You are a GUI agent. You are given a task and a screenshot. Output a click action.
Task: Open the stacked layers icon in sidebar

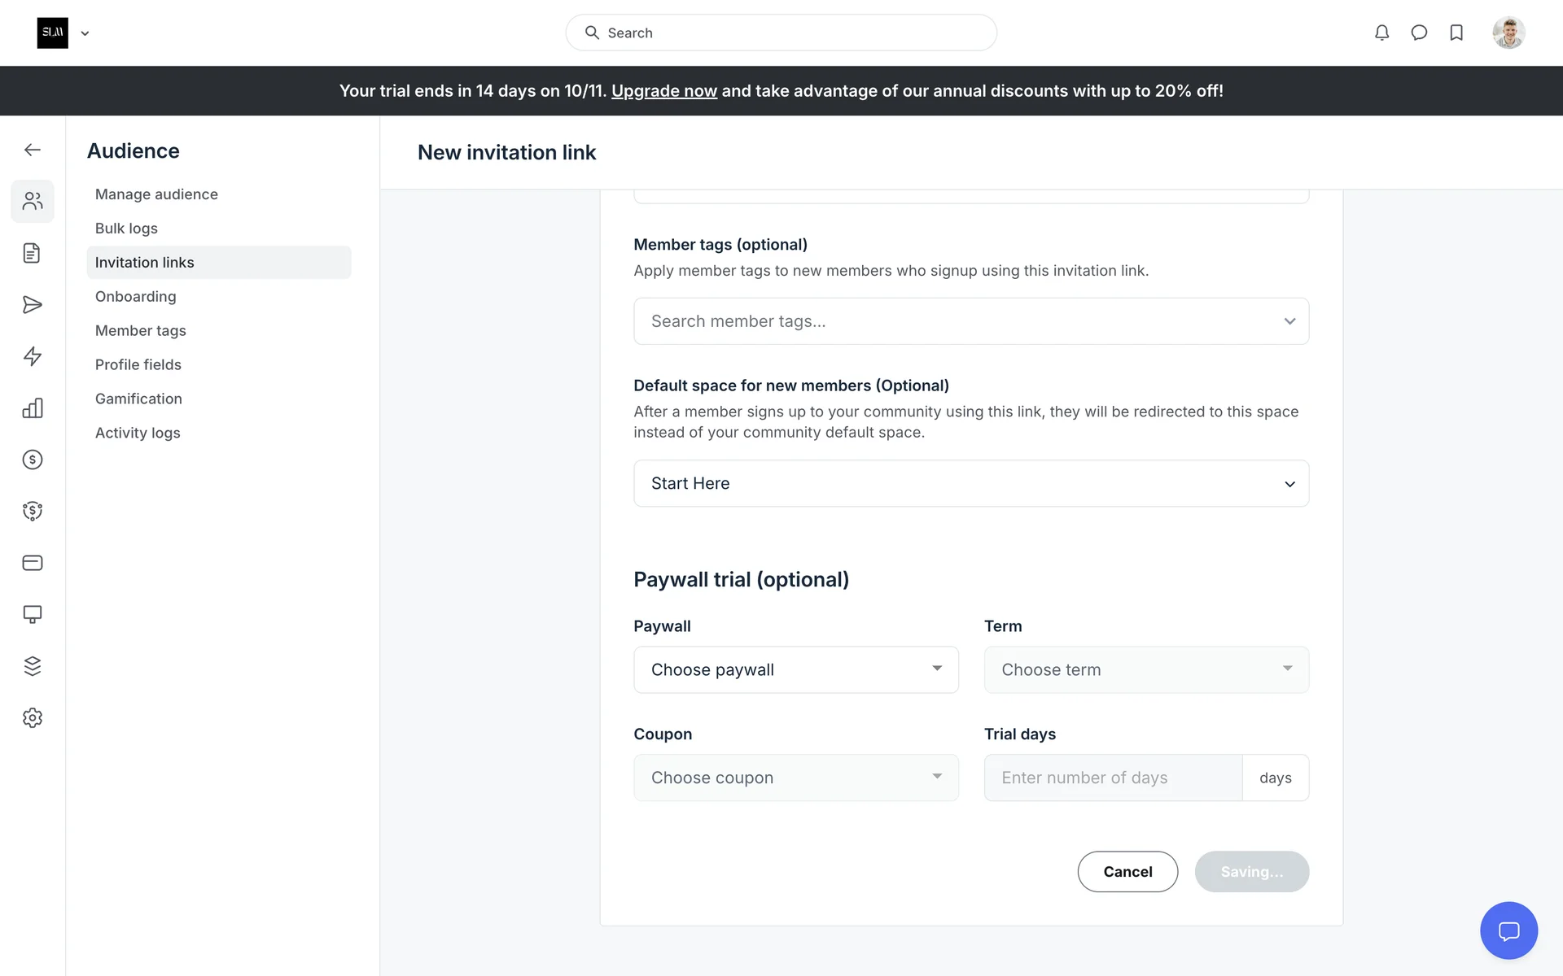pos(33,666)
